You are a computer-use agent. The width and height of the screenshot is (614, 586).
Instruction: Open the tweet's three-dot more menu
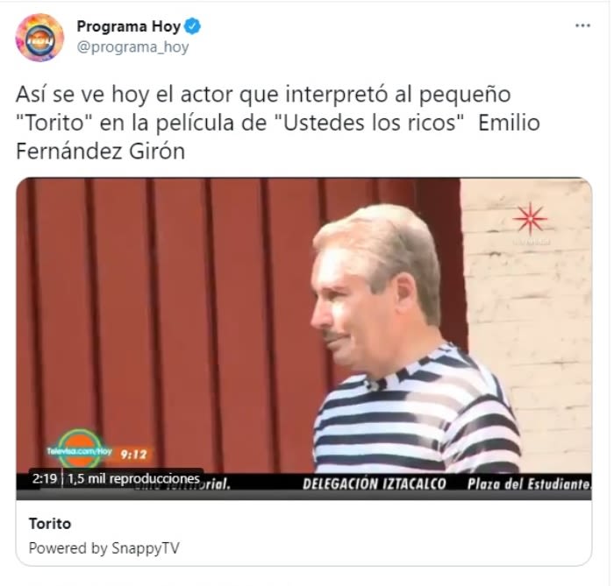point(582,25)
